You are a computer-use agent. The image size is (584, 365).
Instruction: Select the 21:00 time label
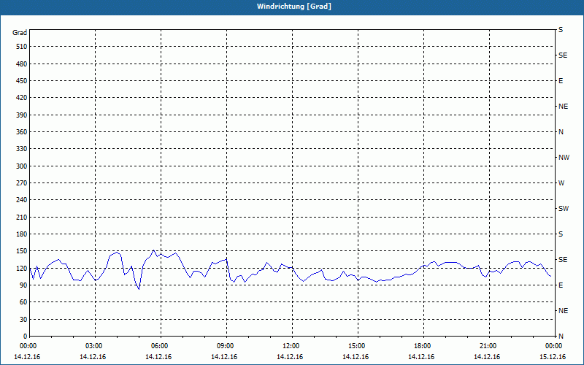click(x=488, y=346)
